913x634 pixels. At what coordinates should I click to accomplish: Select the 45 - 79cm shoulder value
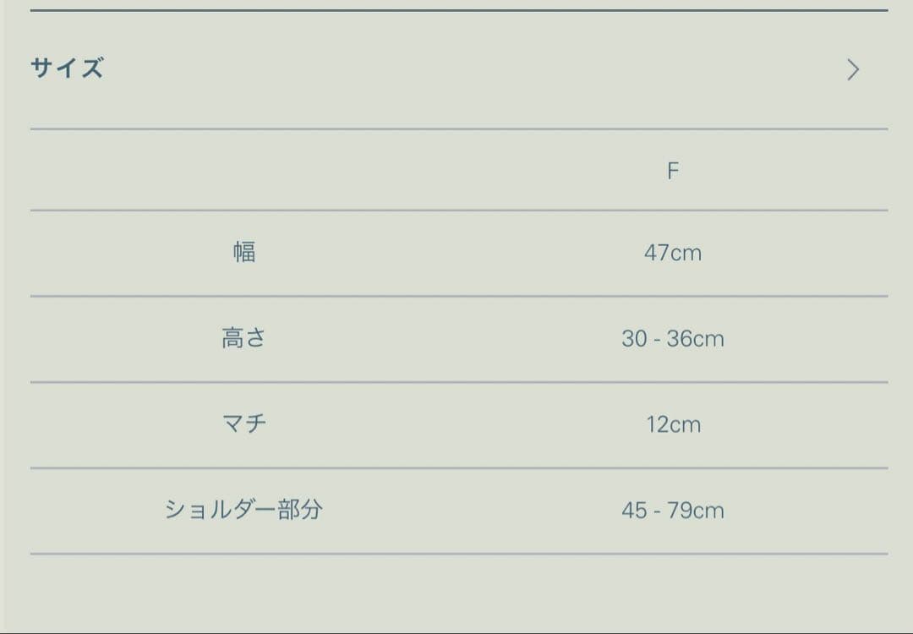click(x=673, y=511)
